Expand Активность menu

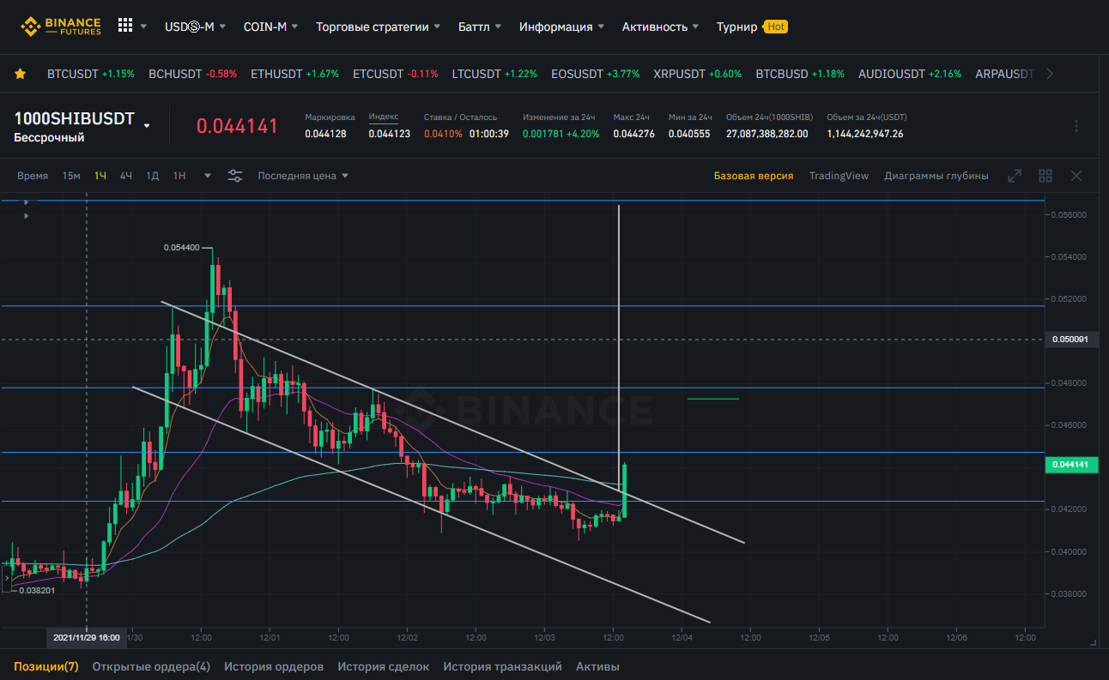point(660,27)
